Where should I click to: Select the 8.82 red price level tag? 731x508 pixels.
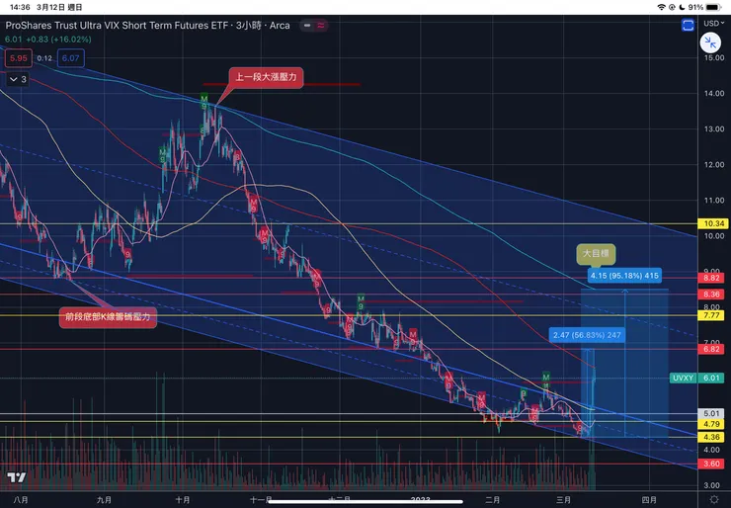pyautogui.click(x=711, y=278)
